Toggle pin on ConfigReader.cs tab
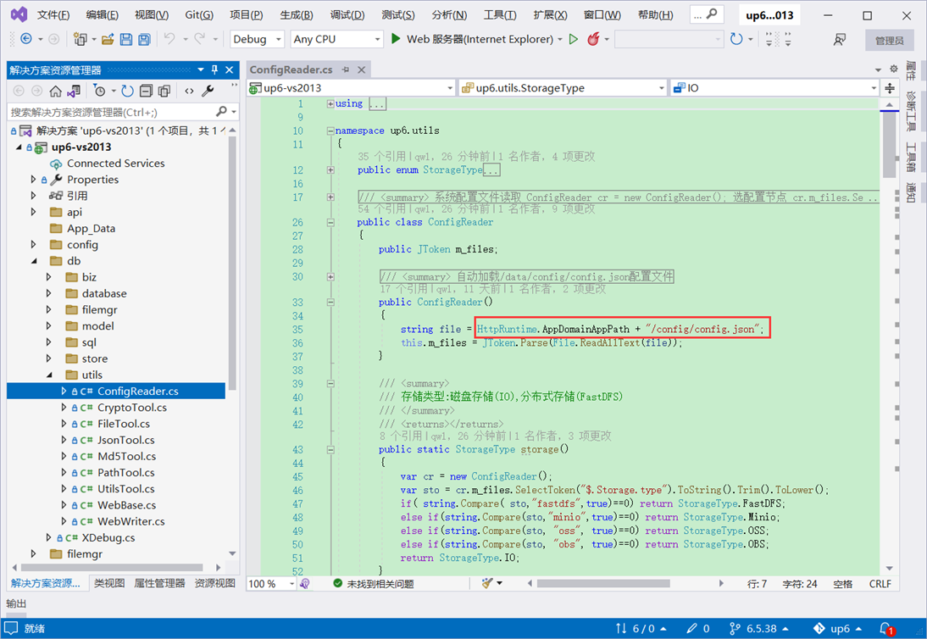 click(x=346, y=69)
